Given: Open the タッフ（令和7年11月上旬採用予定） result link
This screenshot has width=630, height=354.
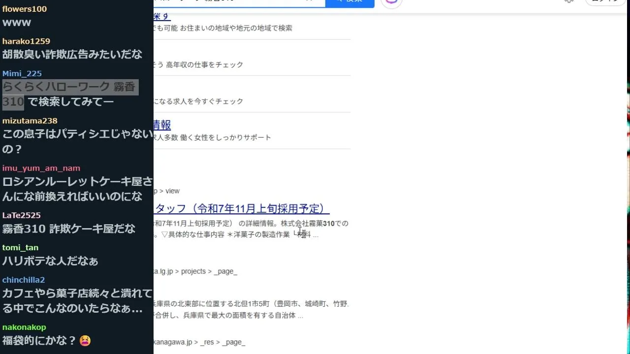Looking at the screenshot, I should click(242, 208).
